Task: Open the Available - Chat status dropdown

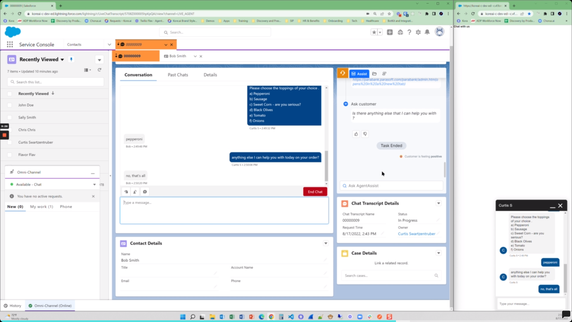Action: click(x=94, y=185)
